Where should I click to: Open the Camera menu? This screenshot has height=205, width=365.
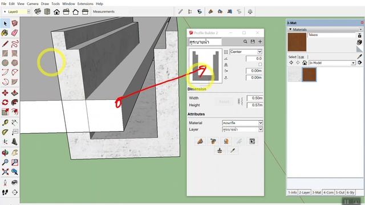click(33, 4)
